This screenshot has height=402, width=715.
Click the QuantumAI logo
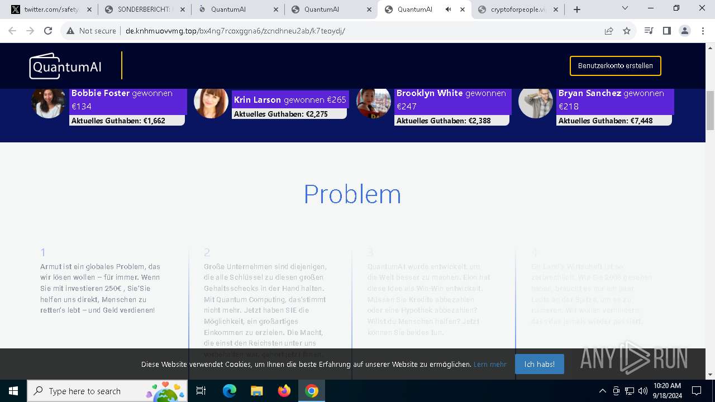click(x=65, y=66)
